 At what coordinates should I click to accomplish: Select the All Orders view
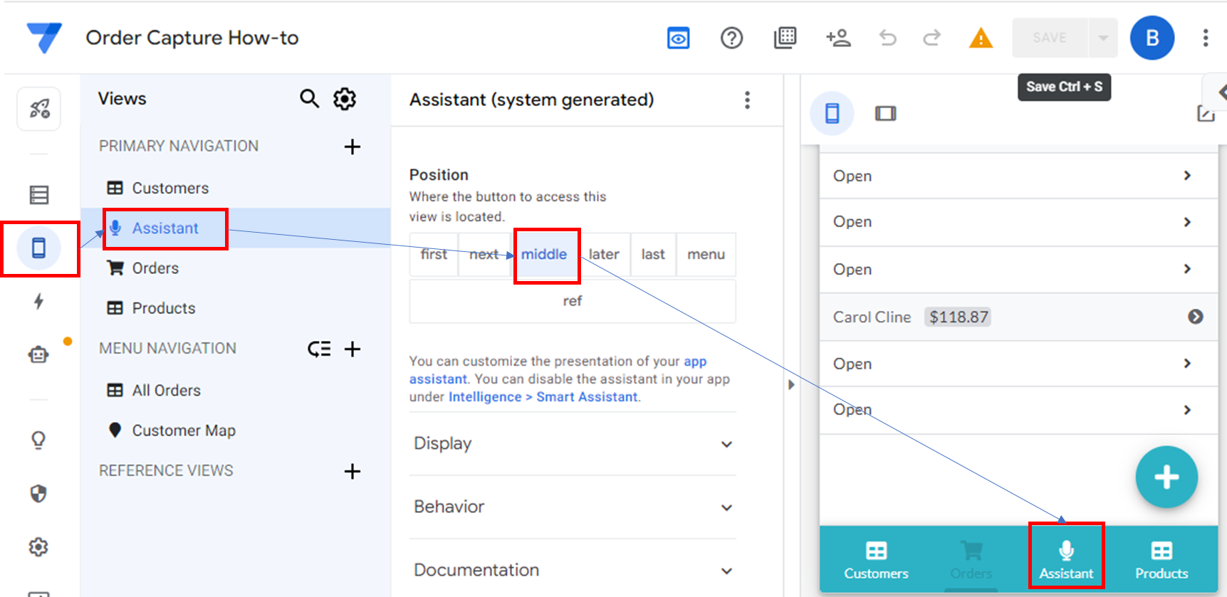pos(235,390)
